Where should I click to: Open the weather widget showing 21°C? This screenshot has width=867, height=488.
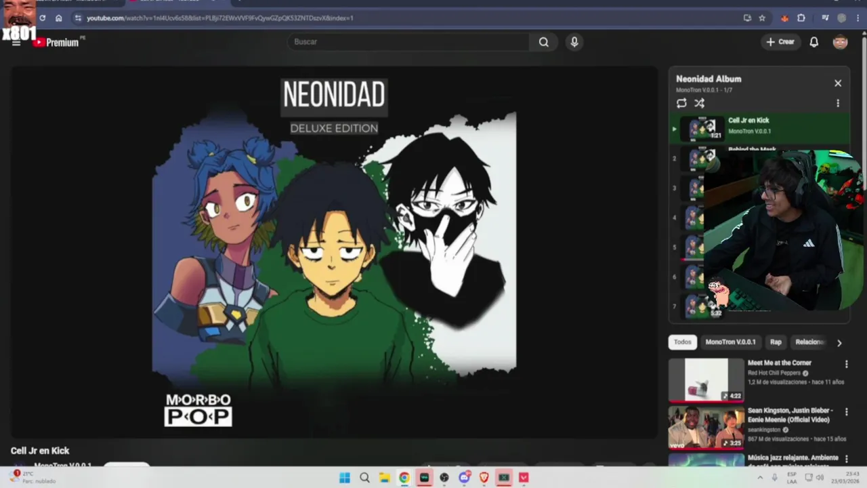click(33, 477)
